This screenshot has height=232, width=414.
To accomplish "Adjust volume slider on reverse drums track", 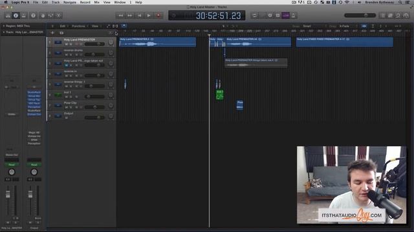I will point(94,54).
